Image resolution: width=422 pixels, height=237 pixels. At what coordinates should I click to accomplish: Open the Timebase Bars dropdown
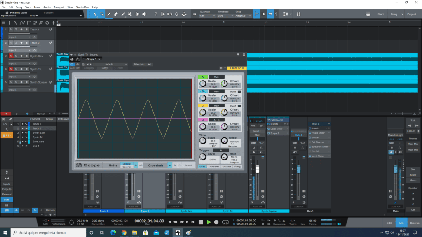225,16
